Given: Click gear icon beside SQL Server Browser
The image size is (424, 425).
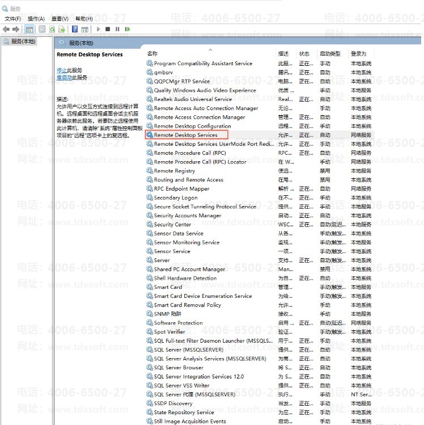Looking at the screenshot, I should click(150, 367).
